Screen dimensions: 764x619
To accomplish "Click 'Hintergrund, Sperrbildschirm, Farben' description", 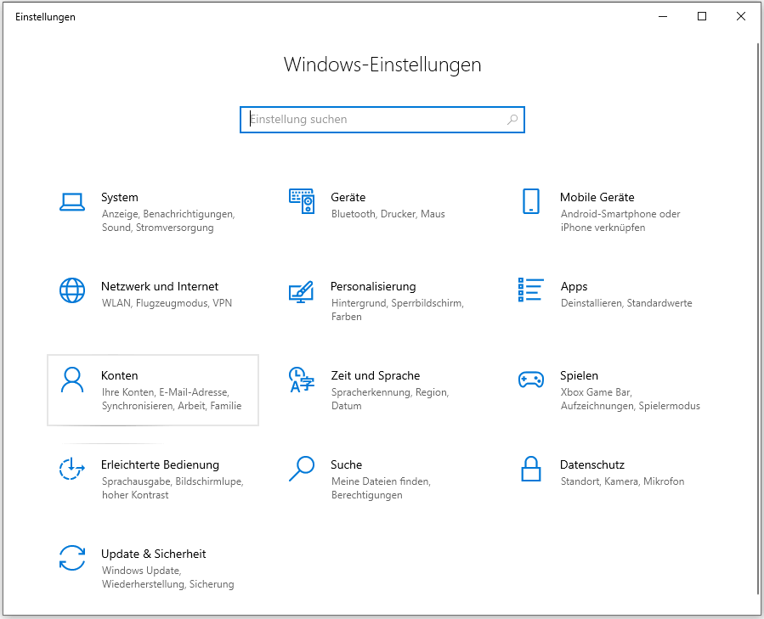I will coord(398,310).
